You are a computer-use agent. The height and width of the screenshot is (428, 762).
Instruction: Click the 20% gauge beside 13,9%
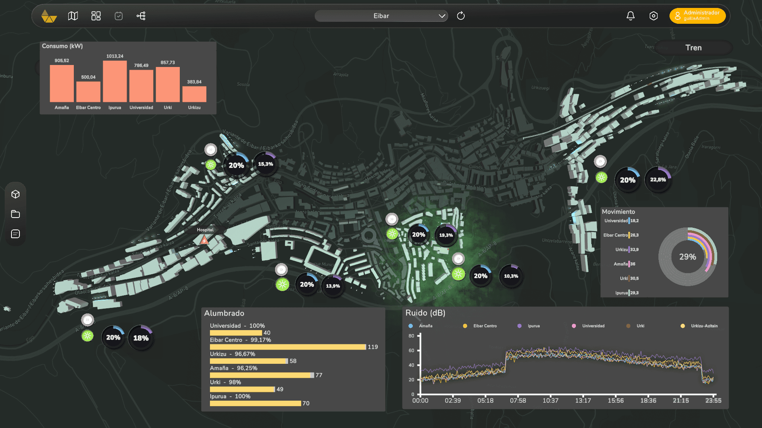pos(307,285)
